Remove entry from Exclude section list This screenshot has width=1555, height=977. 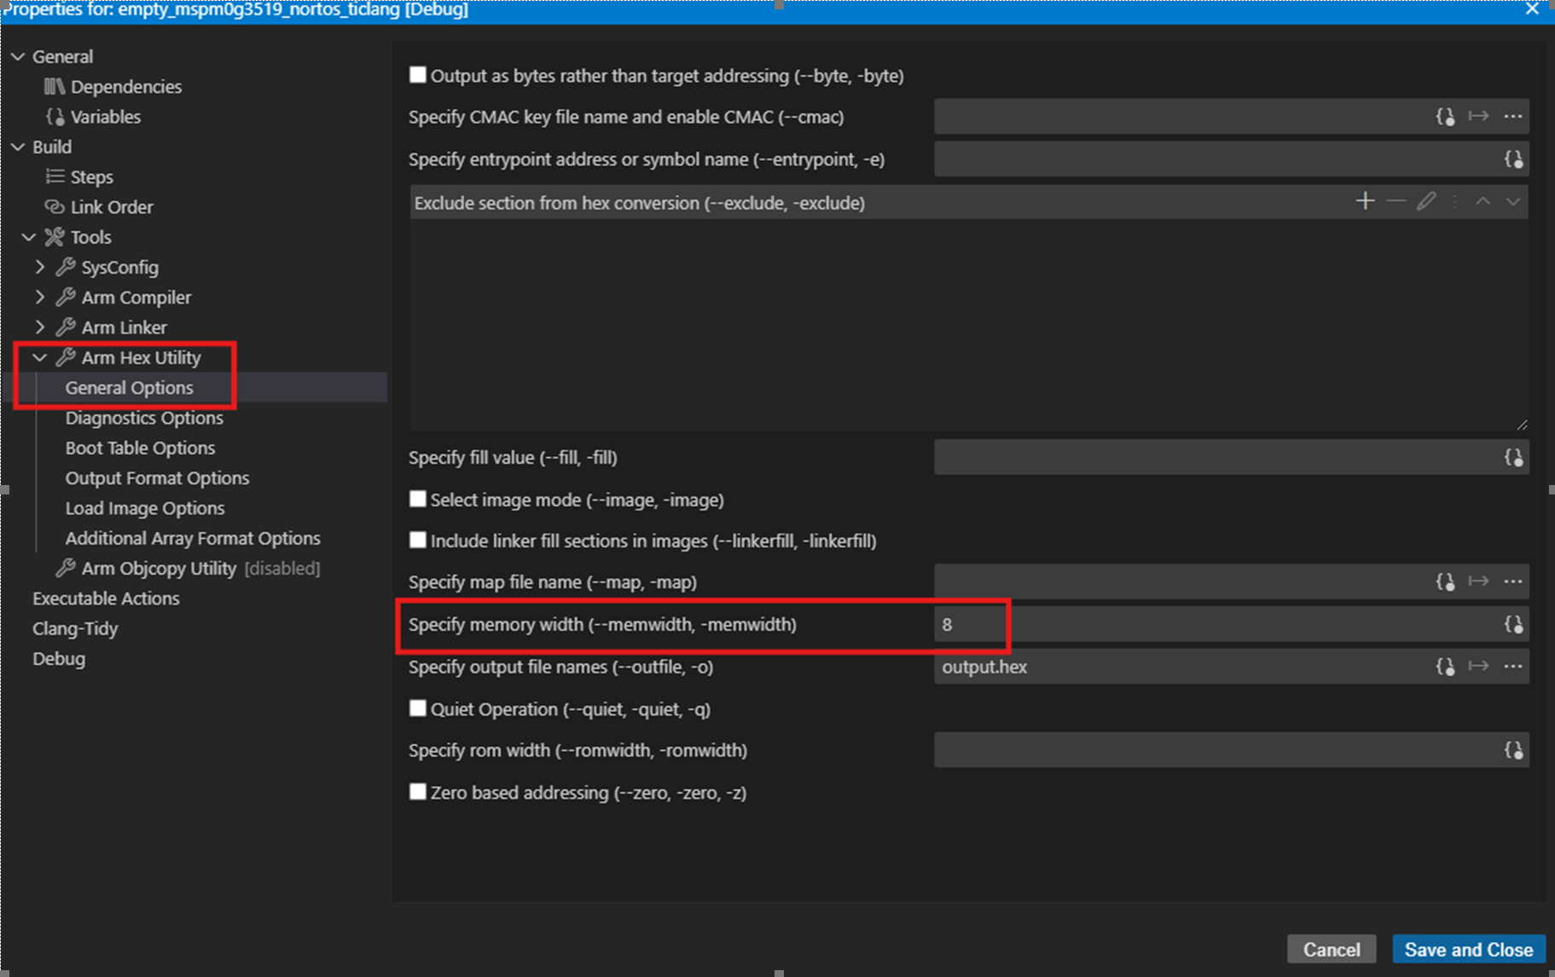[x=1395, y=201]
